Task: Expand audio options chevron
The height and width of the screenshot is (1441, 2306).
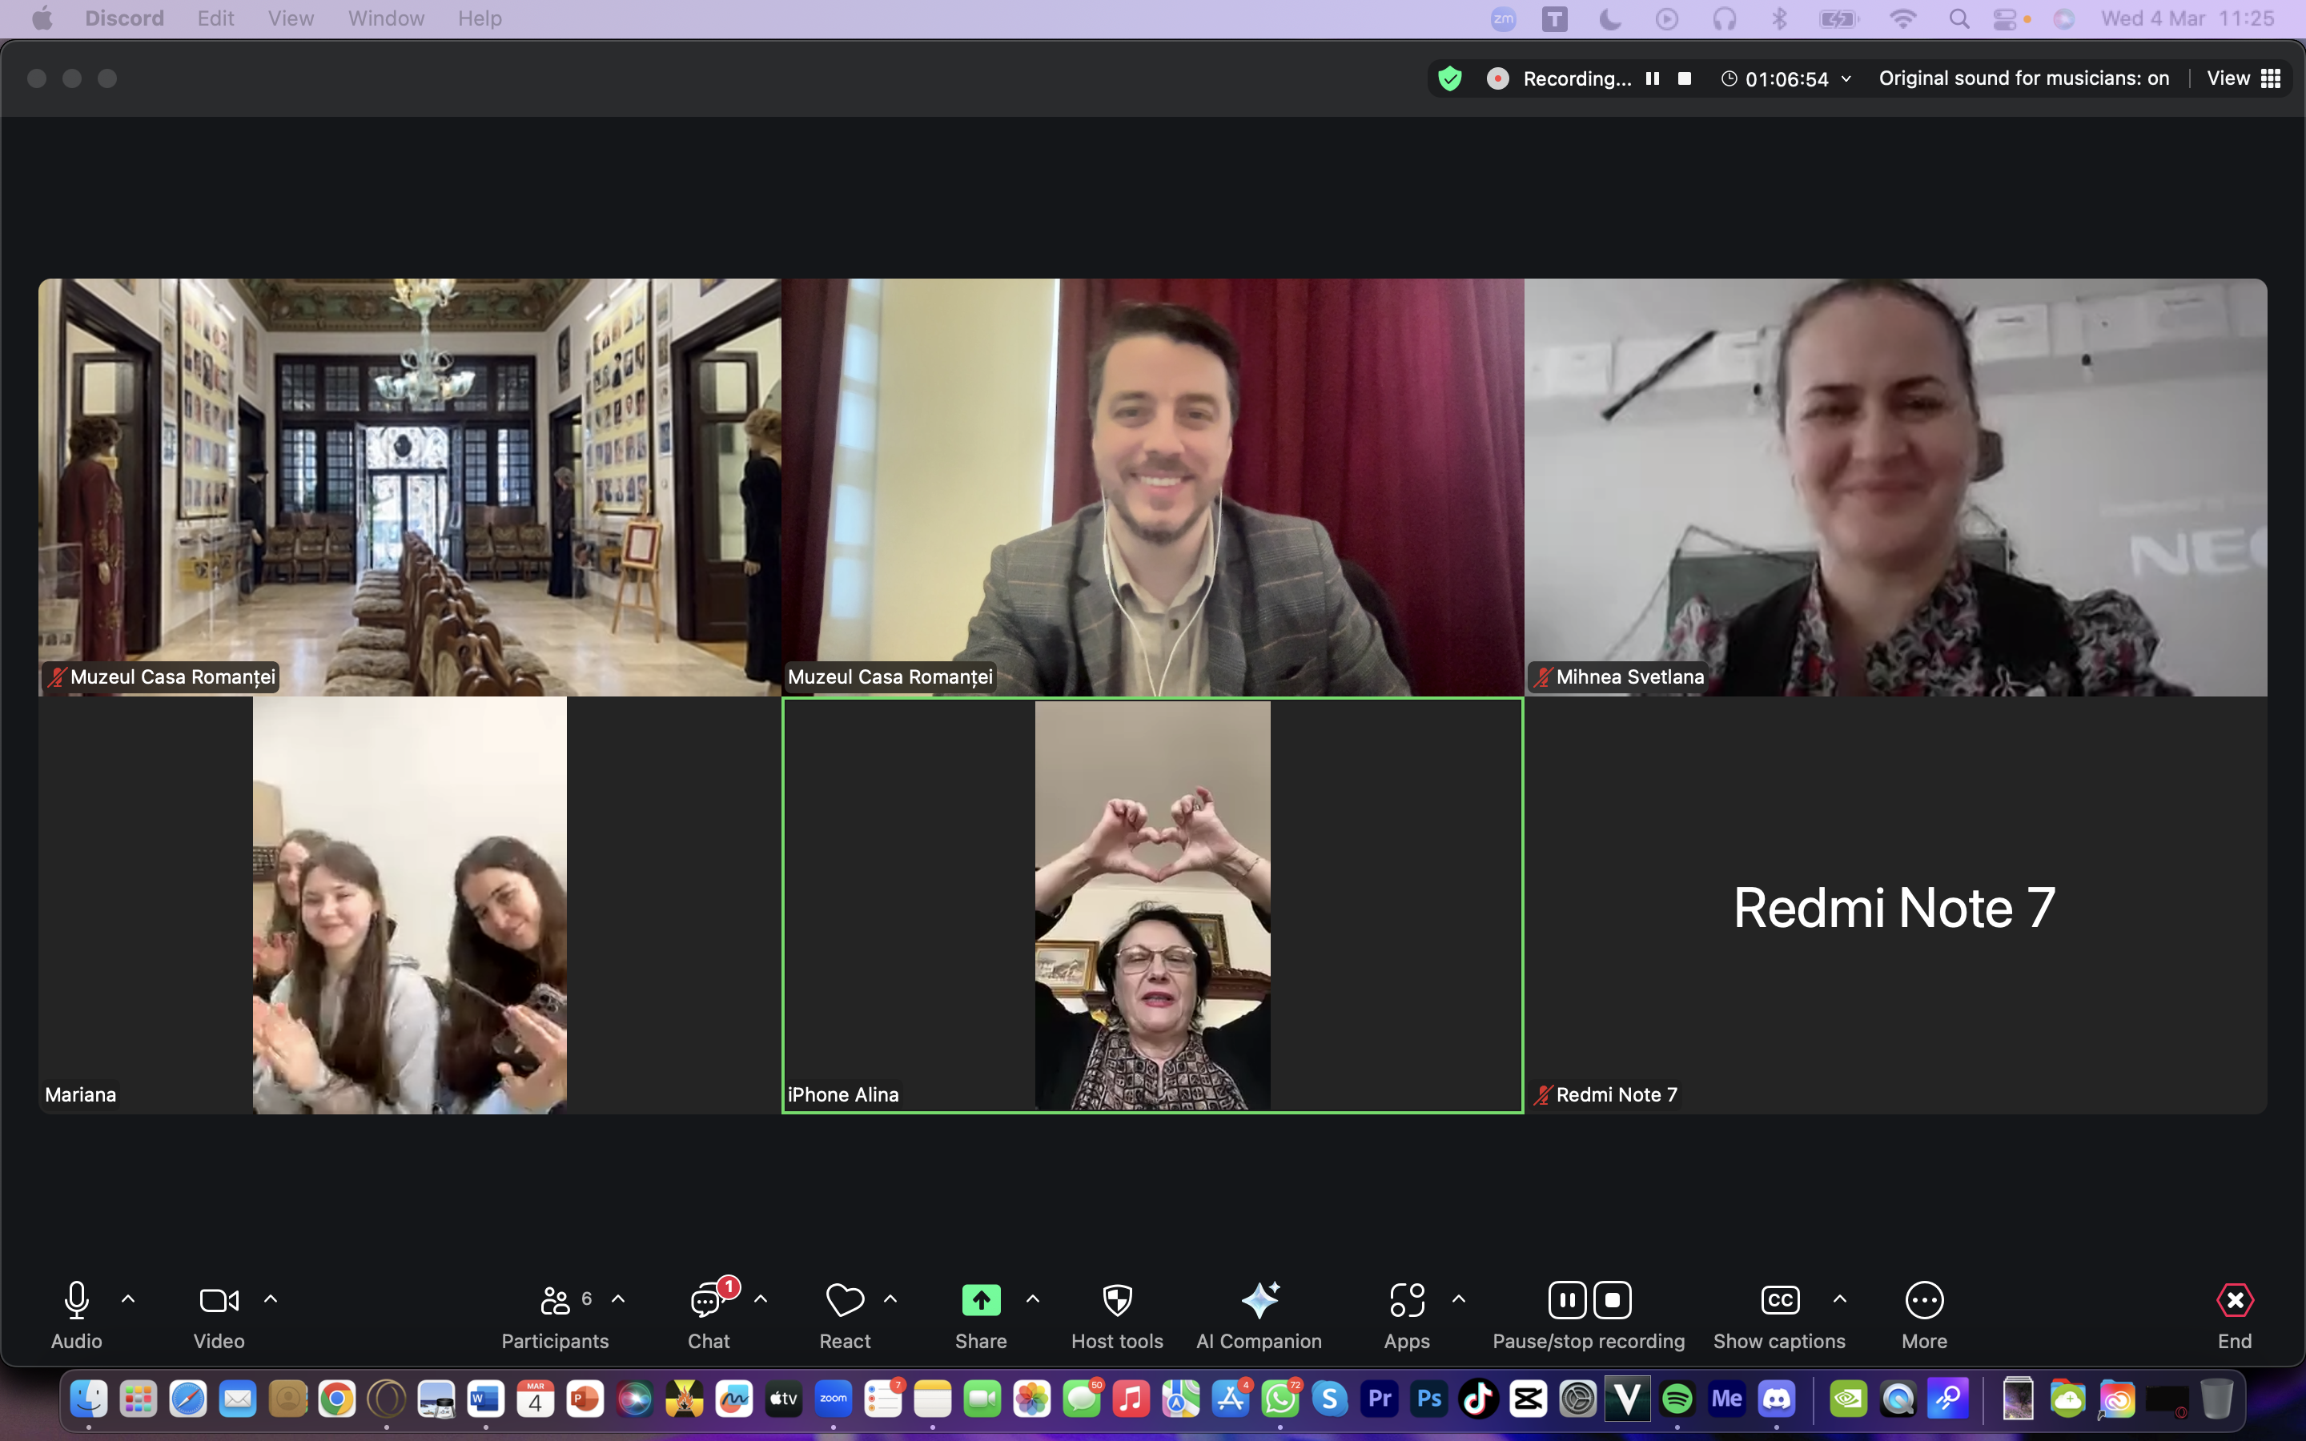Action: pos(129,1298)
